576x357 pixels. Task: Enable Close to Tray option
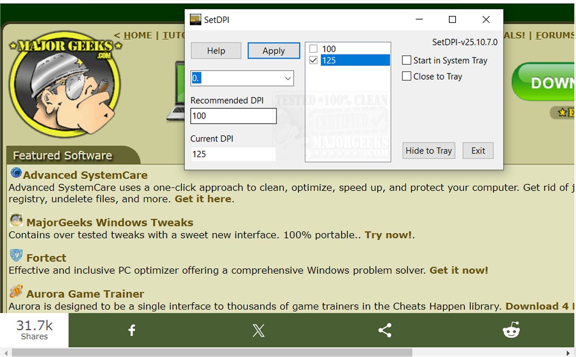407,76
